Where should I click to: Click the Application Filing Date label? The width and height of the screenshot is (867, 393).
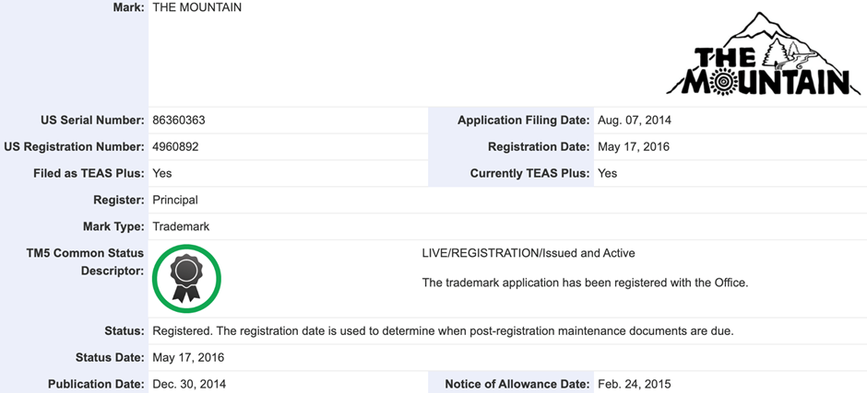[523, 121]
